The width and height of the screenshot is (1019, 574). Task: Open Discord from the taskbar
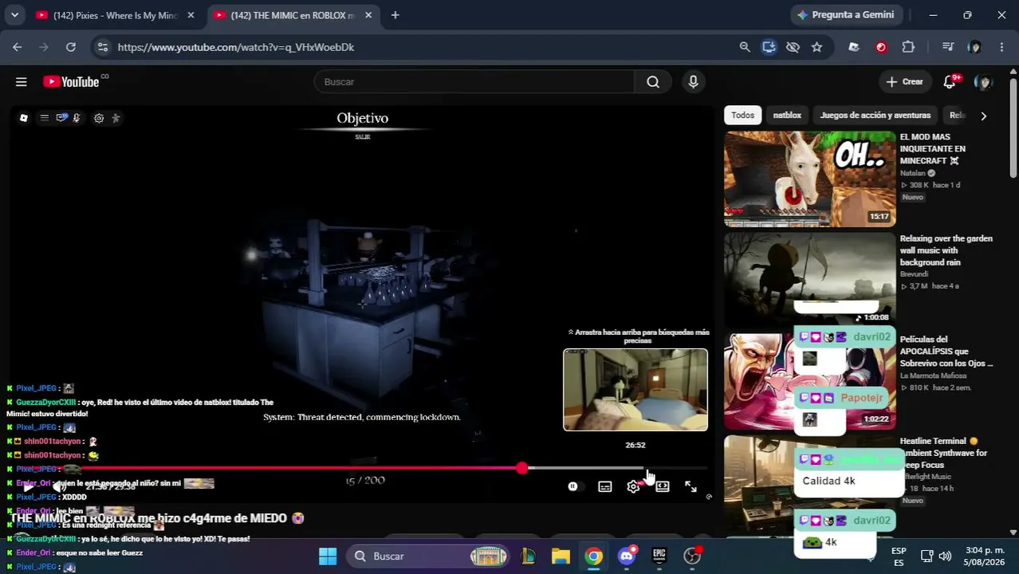tap(627, 556)
